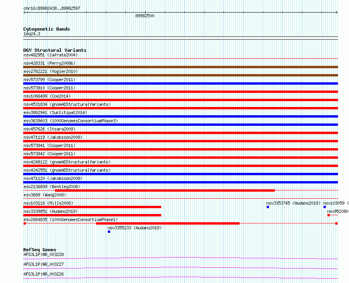Open variant nsv428331 (Perry2008b) label

(x=49, y=63)
